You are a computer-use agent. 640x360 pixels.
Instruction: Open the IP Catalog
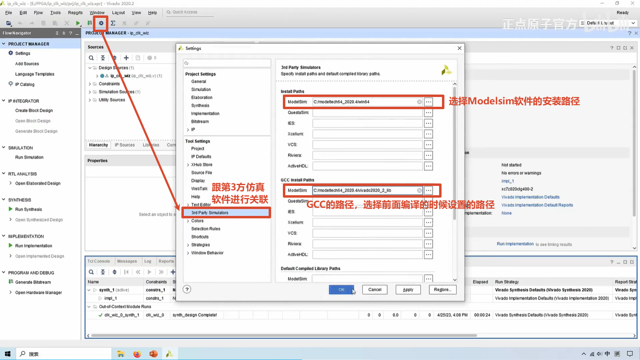click(x=25, y=84)
